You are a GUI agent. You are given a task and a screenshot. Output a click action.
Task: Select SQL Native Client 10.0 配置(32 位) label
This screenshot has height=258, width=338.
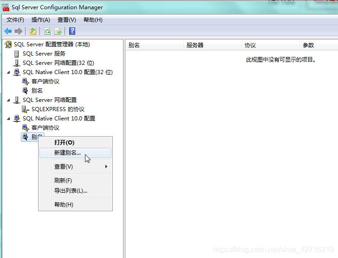click(68, 72)
